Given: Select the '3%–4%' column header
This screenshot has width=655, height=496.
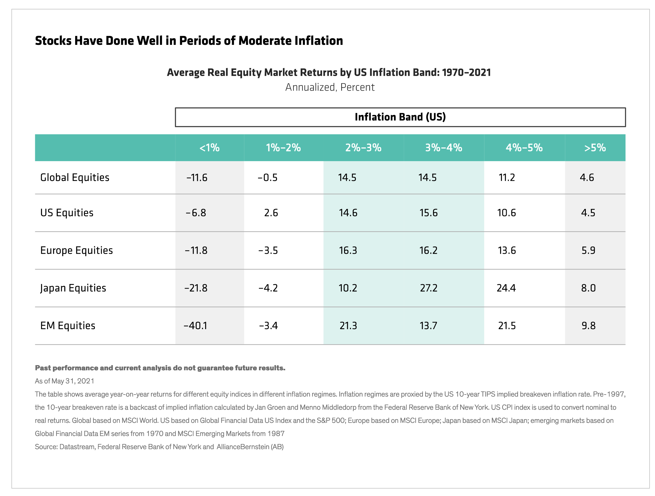Looking at the screenshot, I should point(443,147).
